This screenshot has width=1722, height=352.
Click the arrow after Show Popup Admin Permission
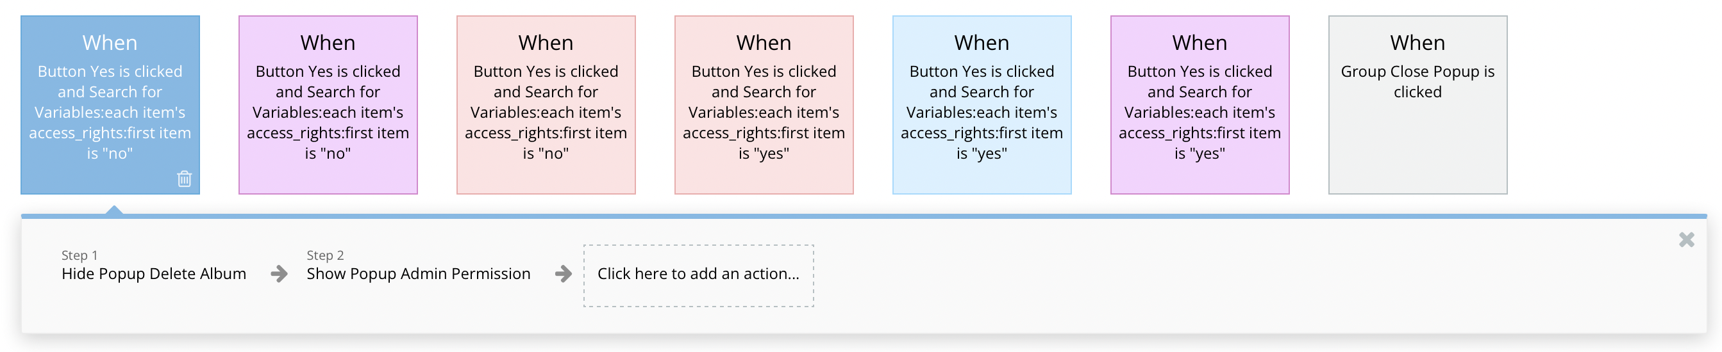[564, 274]
